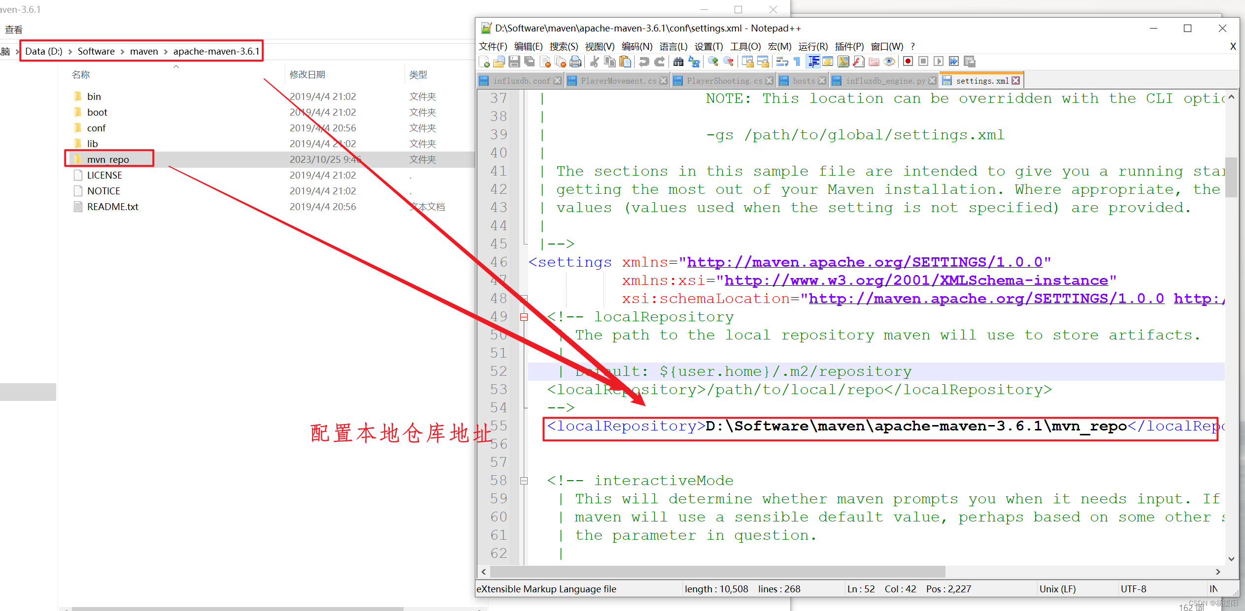
Task: Toggle Synchronize Vertical Scrolling icon
Action: tap(747, 61)
